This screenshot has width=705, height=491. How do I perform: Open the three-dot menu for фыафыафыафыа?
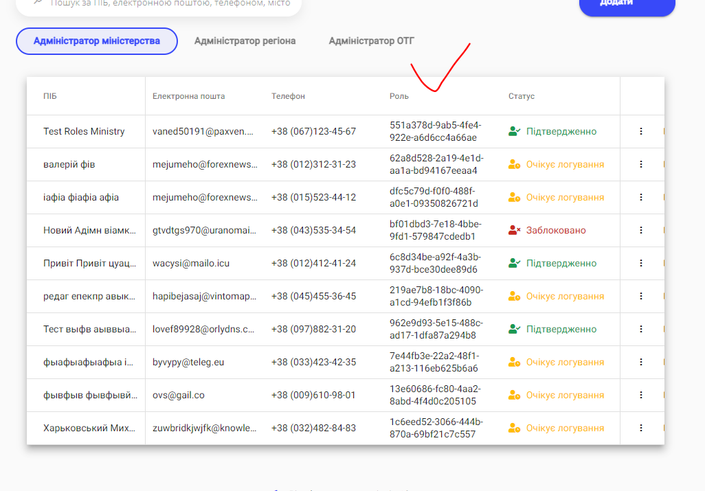pyautogui.click(x=640, y=362)
